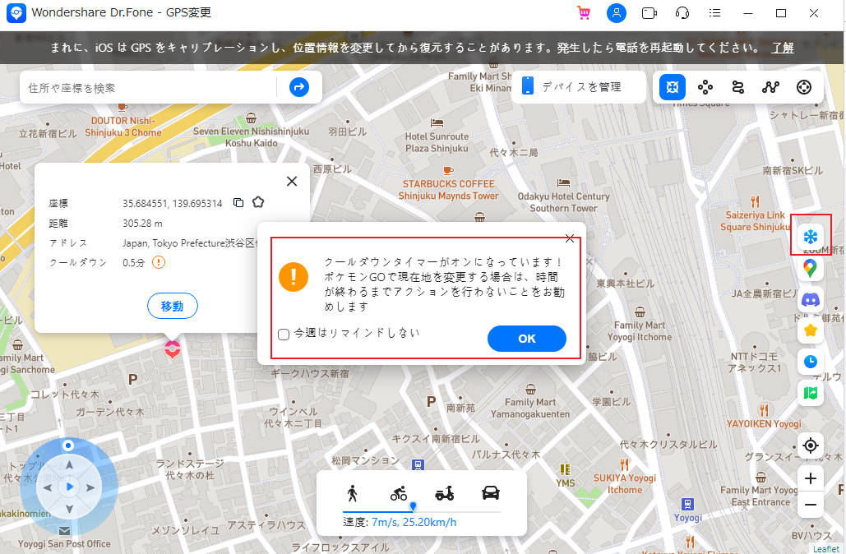Open the デバイスを管理 device manager
846x554 pixels.
click(x=579, y=87)
